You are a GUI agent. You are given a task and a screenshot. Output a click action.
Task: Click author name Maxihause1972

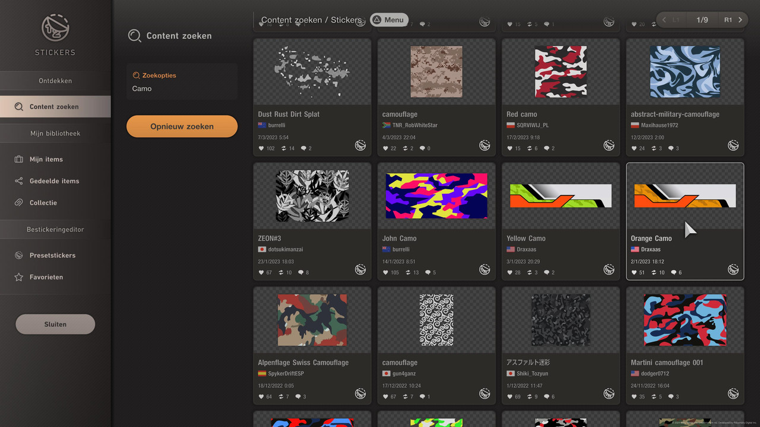tap(660, 126)
